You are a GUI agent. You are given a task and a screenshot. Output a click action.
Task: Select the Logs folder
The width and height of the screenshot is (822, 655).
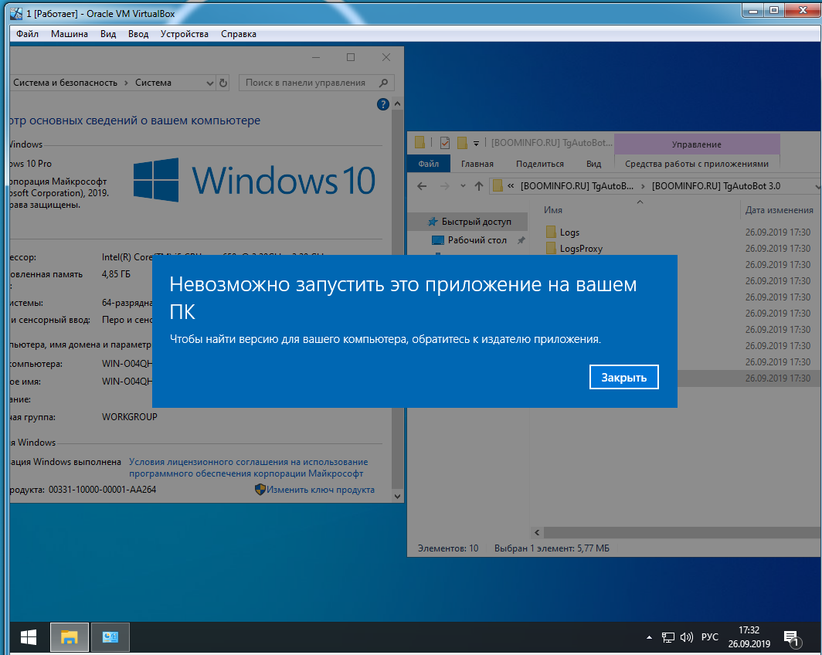[569, 232]
